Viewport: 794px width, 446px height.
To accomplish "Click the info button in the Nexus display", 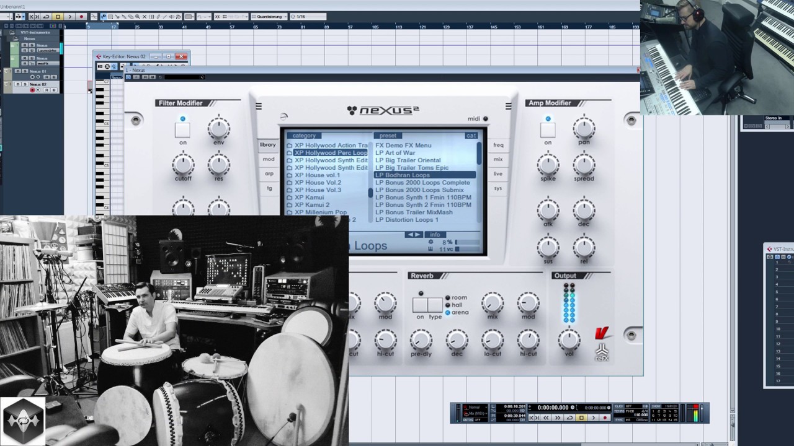I will pyautogui.click(x=435, y=235).
